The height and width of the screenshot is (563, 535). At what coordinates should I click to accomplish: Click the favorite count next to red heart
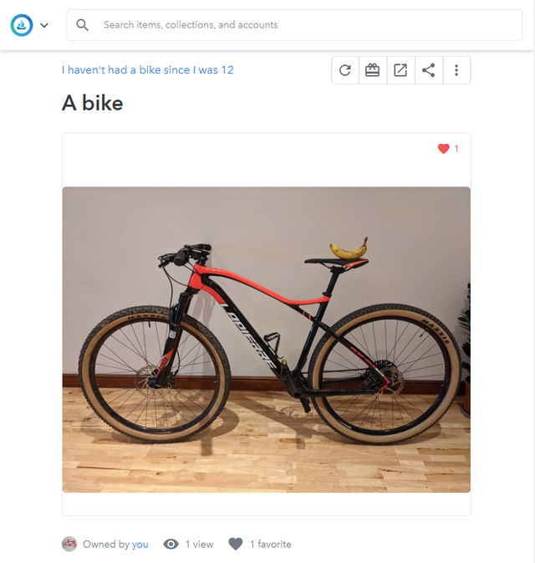click(x=456, y=148)
